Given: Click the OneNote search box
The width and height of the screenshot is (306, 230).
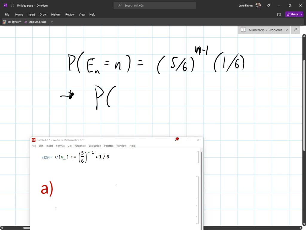Looking at the screenshot, I should click(x=155, y=5).
